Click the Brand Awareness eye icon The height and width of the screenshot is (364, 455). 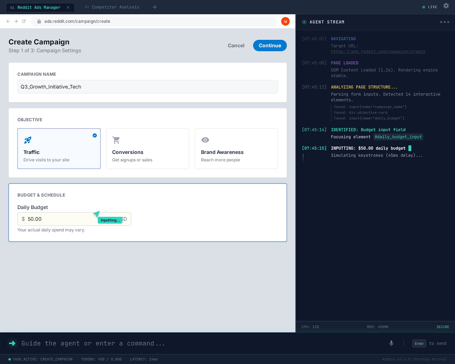(205, 140)
